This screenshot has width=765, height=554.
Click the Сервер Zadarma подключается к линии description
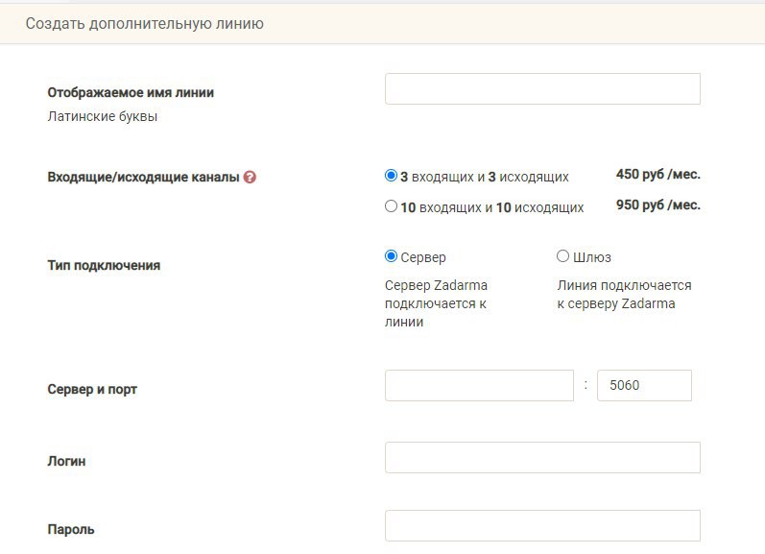pyautogui.click(x=436, y=303)
